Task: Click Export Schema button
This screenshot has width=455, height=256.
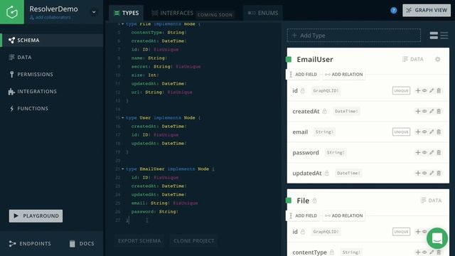Action: click(x=139, y=241)
